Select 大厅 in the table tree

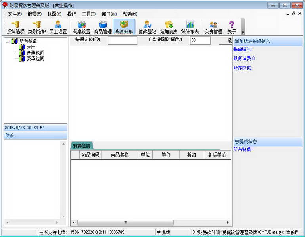click(x=31, y=47)
